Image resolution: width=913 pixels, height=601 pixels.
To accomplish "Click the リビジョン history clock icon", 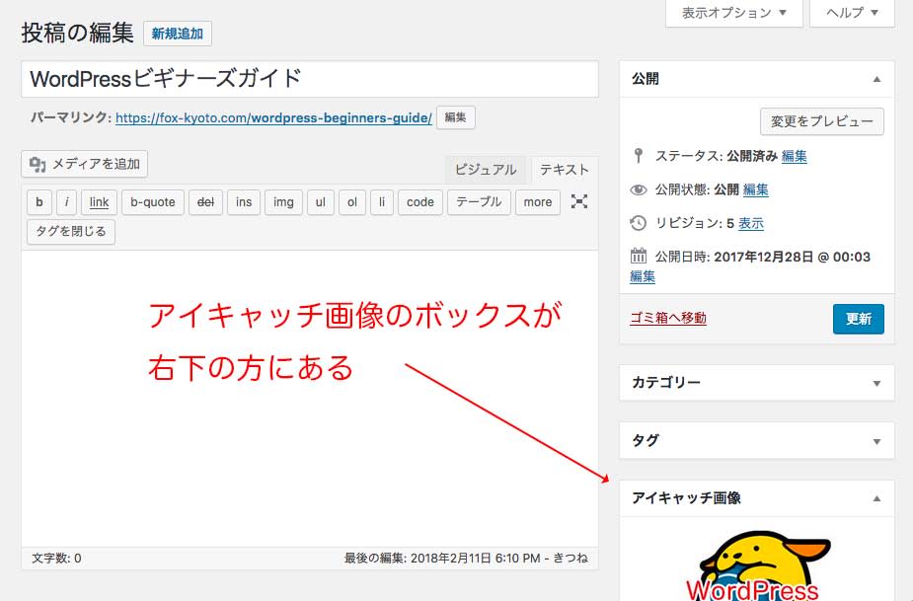I will [x=639, y=223].
